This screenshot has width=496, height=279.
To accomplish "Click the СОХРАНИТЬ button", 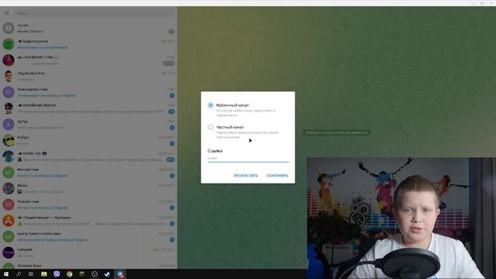I will pyautogui.click(x=277, y=176).
